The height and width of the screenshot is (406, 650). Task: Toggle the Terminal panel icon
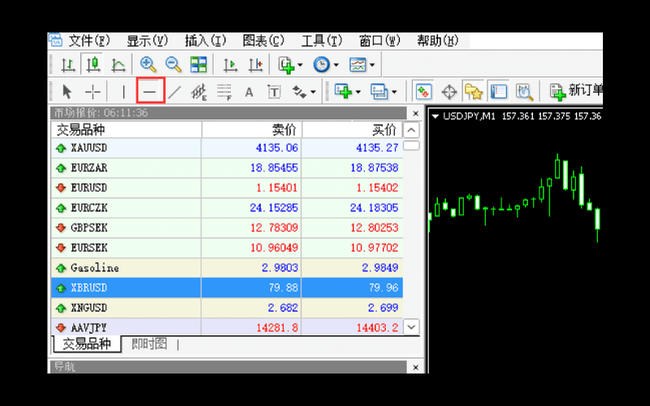coord(498,91)
